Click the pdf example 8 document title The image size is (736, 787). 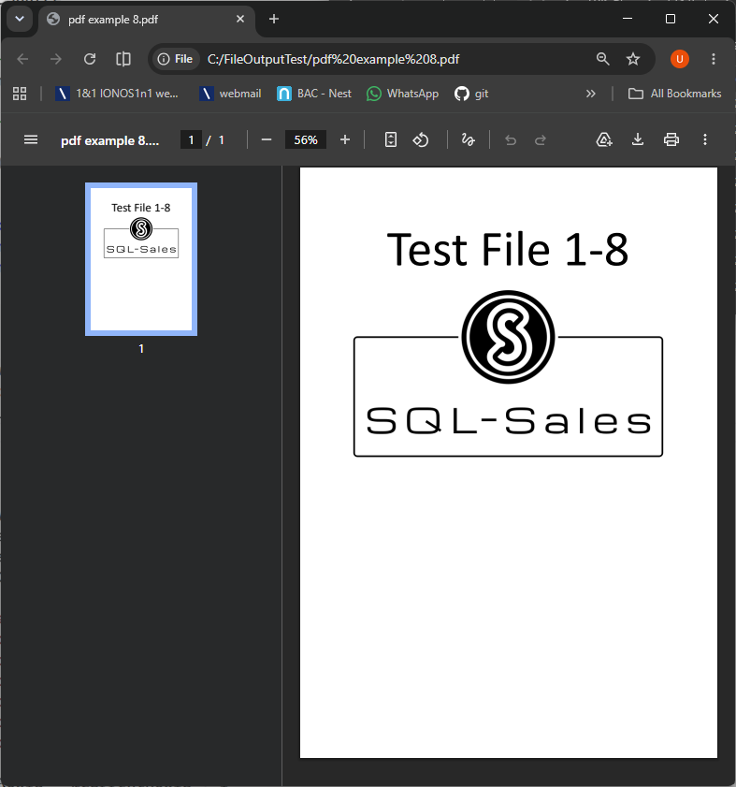click(x=109, y=141)
